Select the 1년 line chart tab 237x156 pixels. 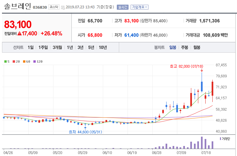click(70, 48)
